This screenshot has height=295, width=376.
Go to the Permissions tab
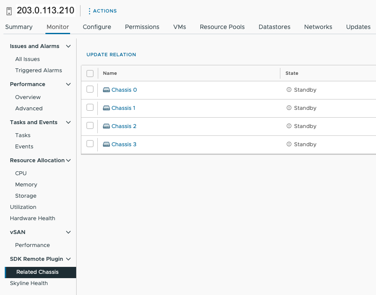[x=142, y=27]
